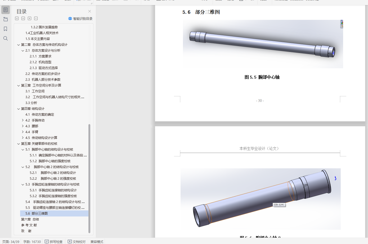This screenshot has width=368, height=244.
Task: Jump to 2.1.1 方案要求
Action: point(41,56)
